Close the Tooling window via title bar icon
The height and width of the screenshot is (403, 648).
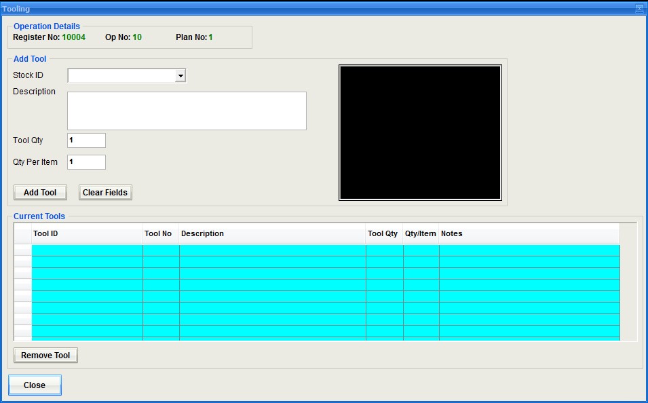pyautogui.click(x=639, y=9)
